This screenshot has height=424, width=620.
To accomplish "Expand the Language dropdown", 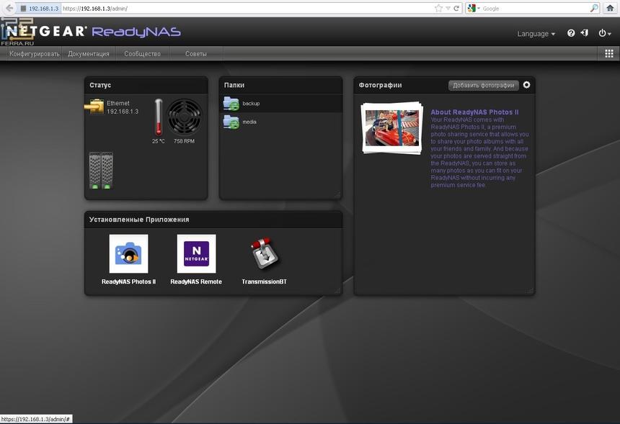I will coord(536,34).
